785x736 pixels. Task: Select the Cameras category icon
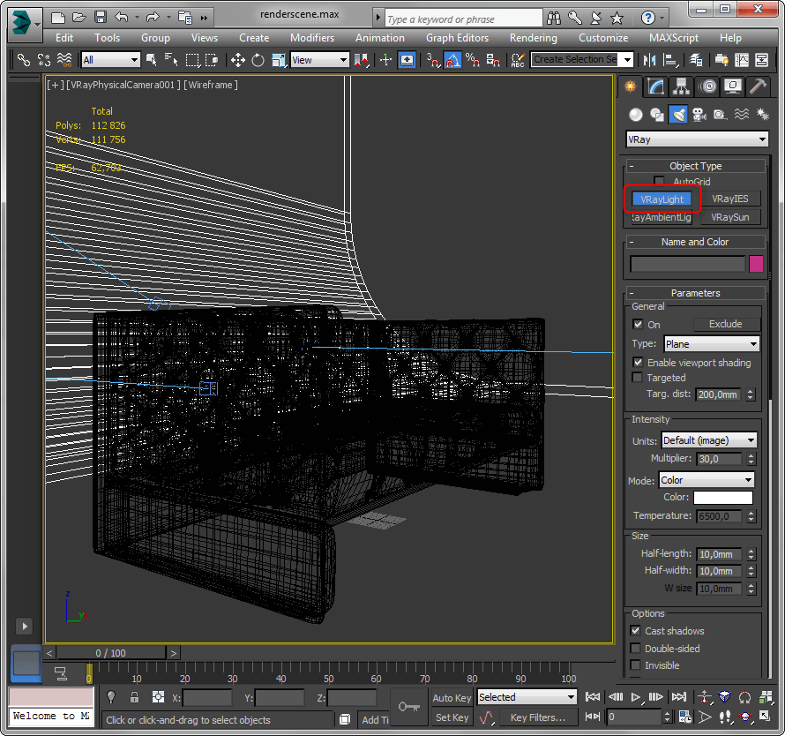(699, 115)
